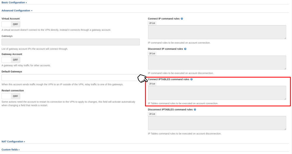This screenshot has width=292, height=154.
Task: Expand the NAT Configuration section
Action: pos(13,142)
